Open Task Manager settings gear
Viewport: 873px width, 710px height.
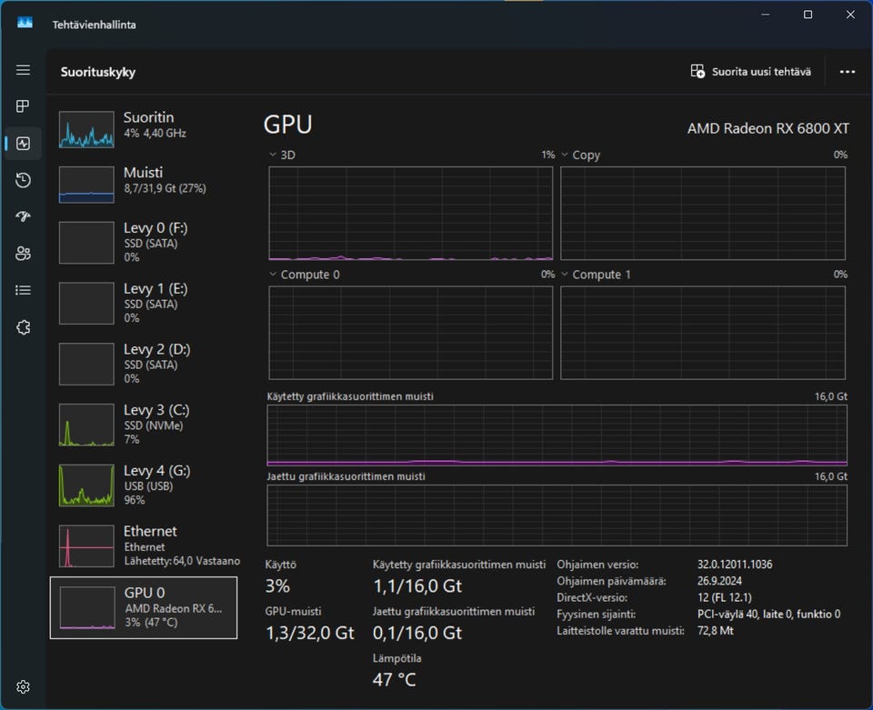click(x=23, y=686)
